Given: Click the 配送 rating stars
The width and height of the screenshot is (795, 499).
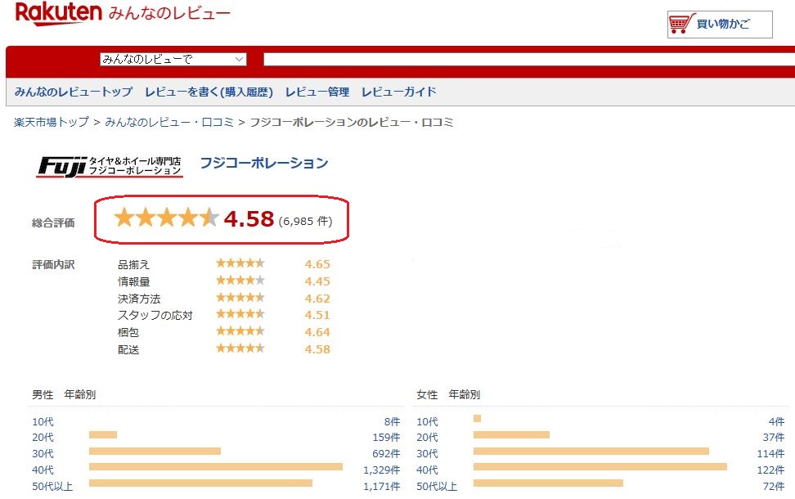Looking at the screenshot, I should point(240,348).
